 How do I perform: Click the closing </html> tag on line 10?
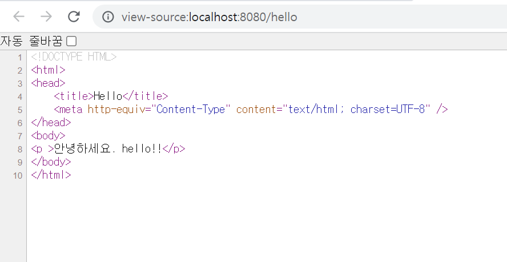(51, 175)
